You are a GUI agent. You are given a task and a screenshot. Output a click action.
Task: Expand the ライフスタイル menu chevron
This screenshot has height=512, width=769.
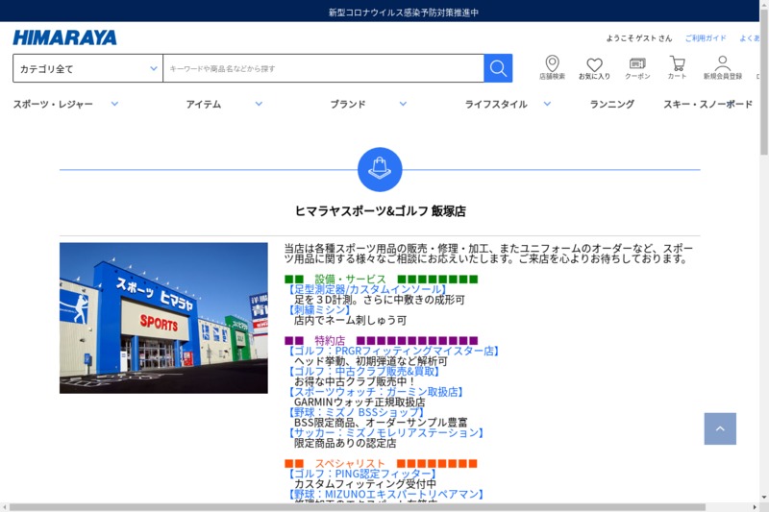(x=547, y=104)
